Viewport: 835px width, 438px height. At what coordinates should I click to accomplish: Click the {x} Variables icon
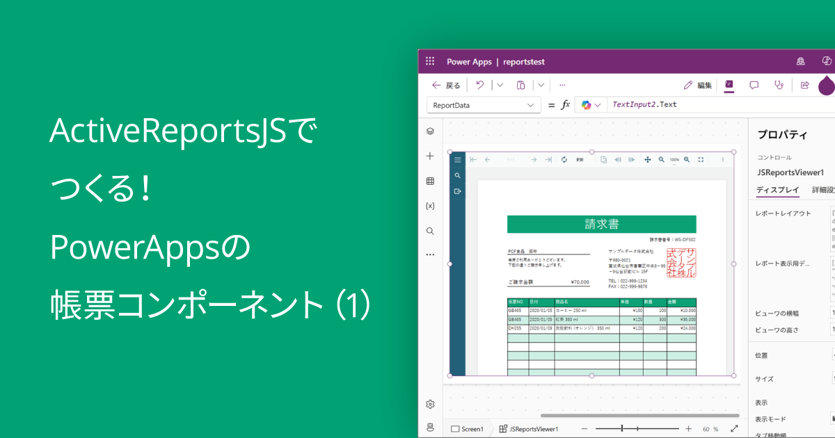click(x=430, y=206)
